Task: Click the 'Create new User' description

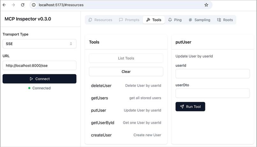Action: tap(147, 135)
